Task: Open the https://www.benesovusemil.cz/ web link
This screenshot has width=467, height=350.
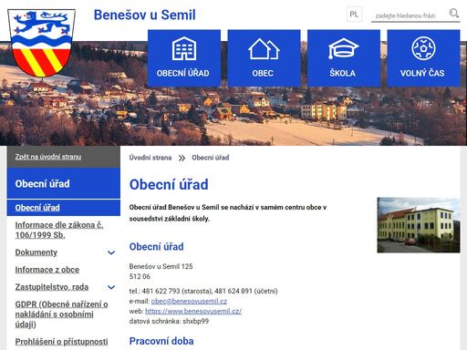Action: pos(193,311)
